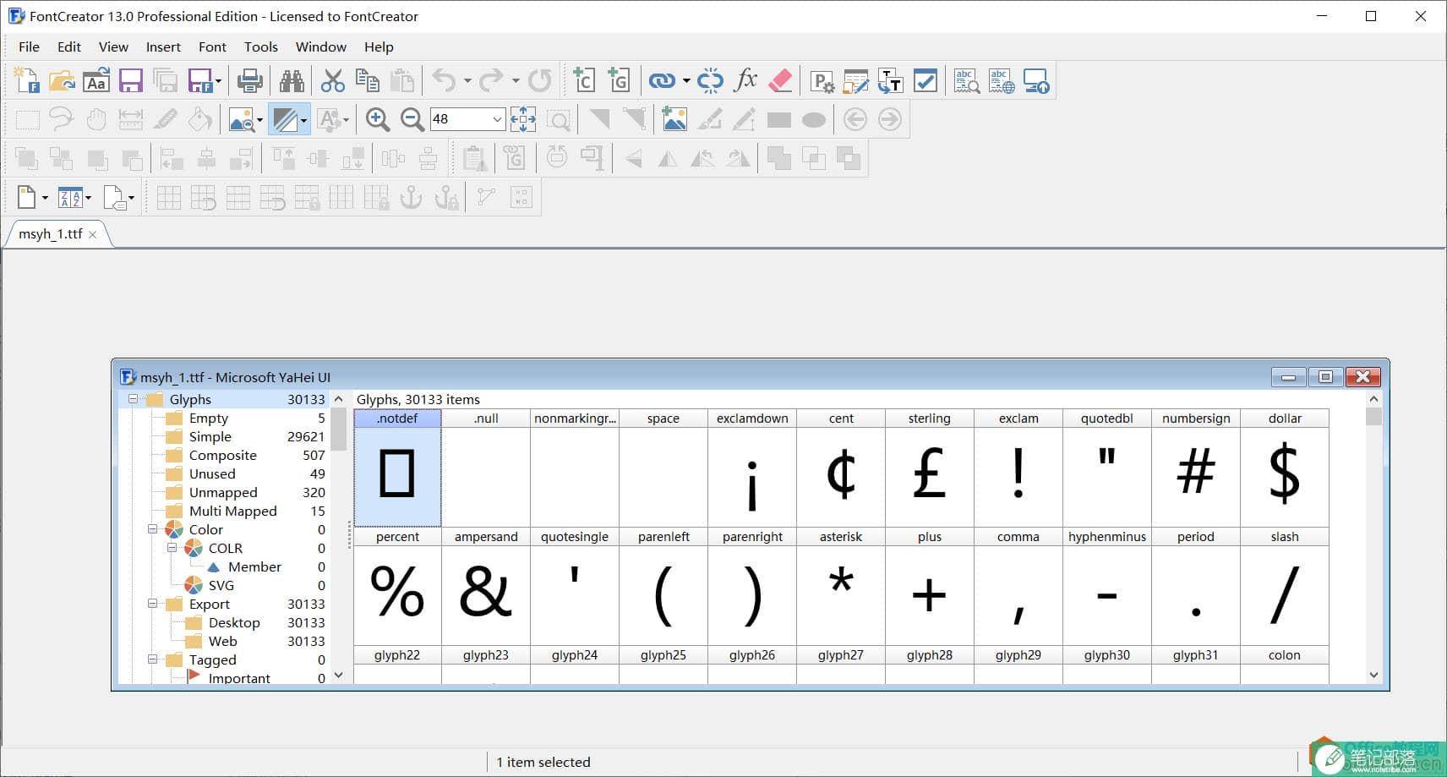Open a font file with folder icon
The height and width of the screenshot is (777, 1447).
[62, 81]
